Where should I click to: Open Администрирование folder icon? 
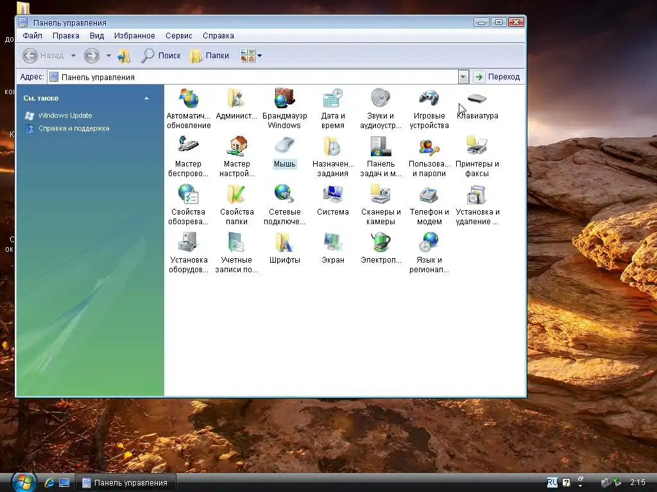pos(236,104)
